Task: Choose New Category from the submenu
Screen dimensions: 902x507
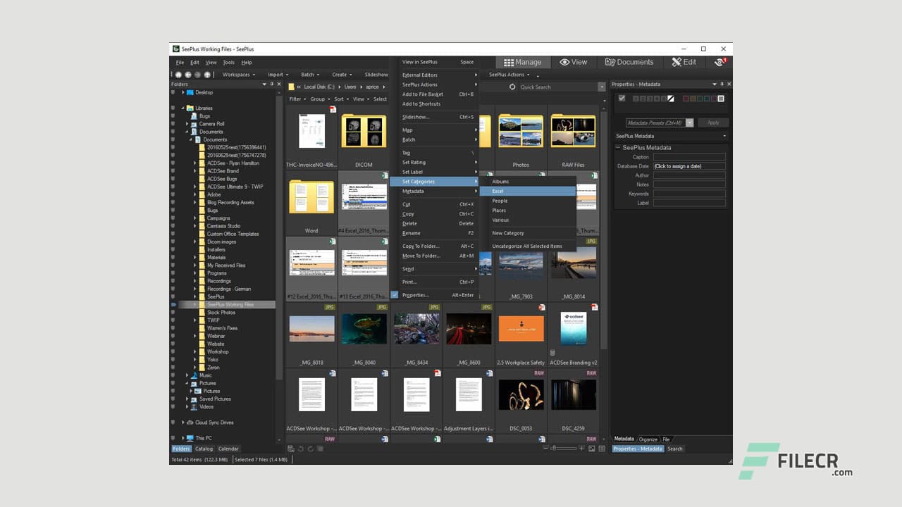Action: (507, 233)
